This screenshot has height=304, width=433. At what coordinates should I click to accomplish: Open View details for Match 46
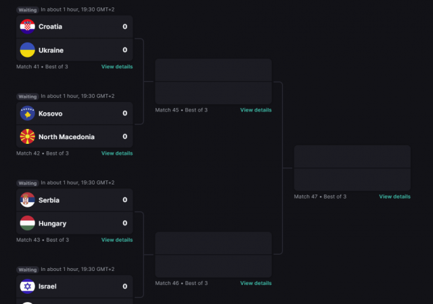click(x=256, y=283)
